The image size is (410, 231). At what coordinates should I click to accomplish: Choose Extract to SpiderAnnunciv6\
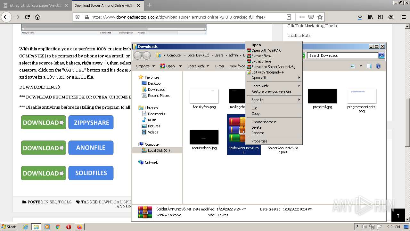[274, 67]
